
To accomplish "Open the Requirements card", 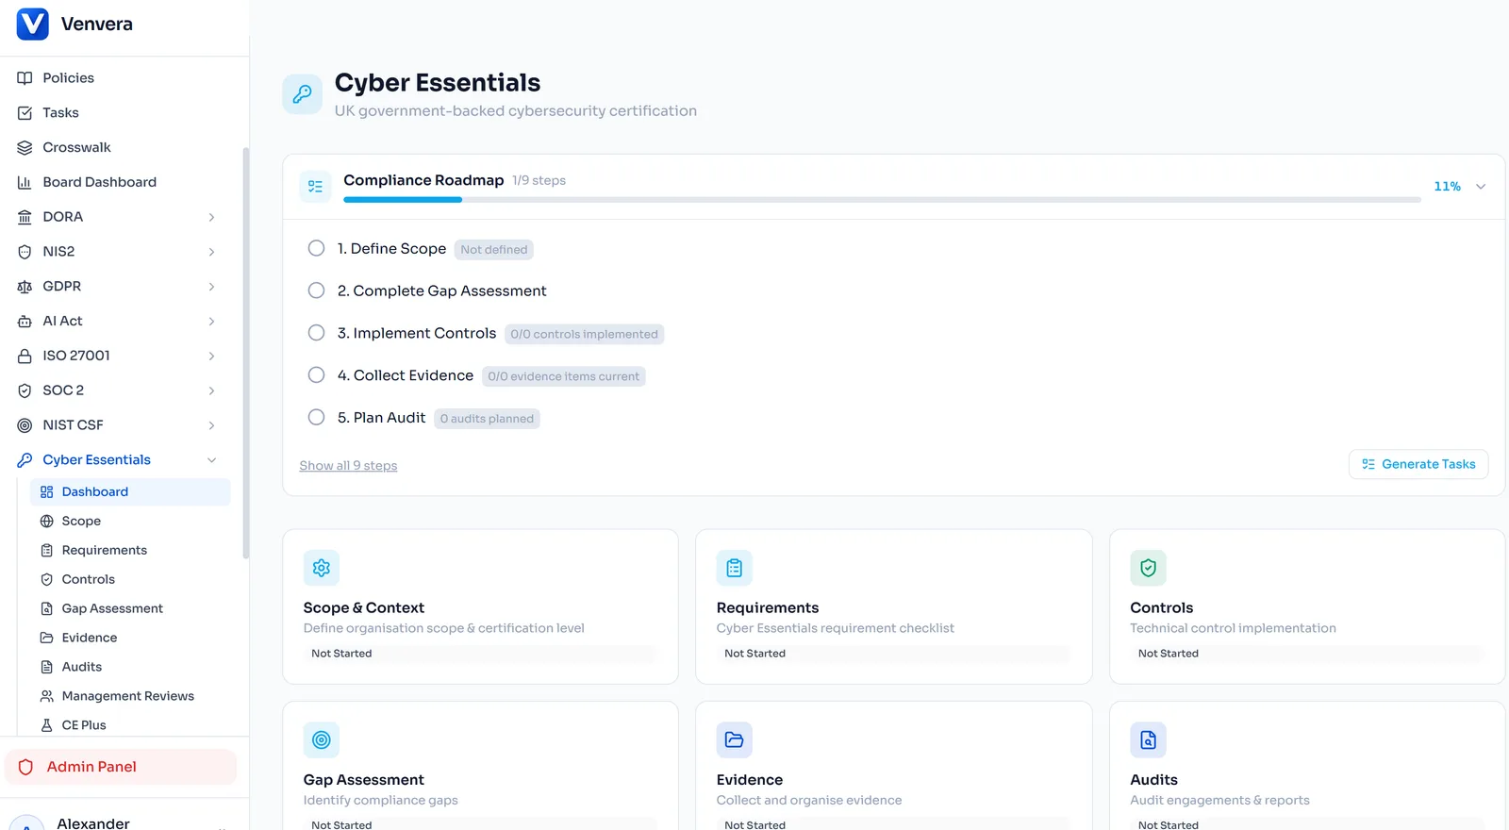I will point(894,606).
